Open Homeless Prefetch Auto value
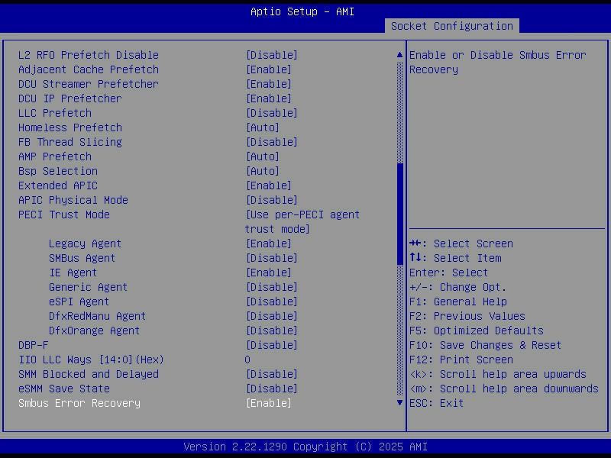611x458 pixels. tap(262, 127)
